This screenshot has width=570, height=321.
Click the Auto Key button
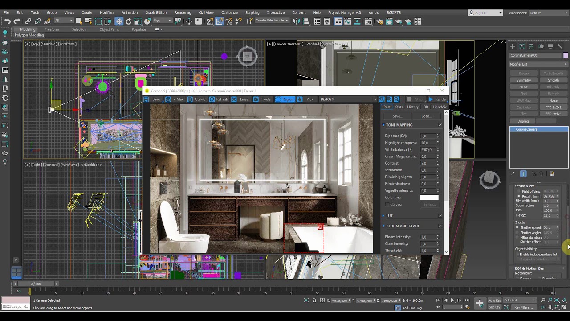coord(495,300)
